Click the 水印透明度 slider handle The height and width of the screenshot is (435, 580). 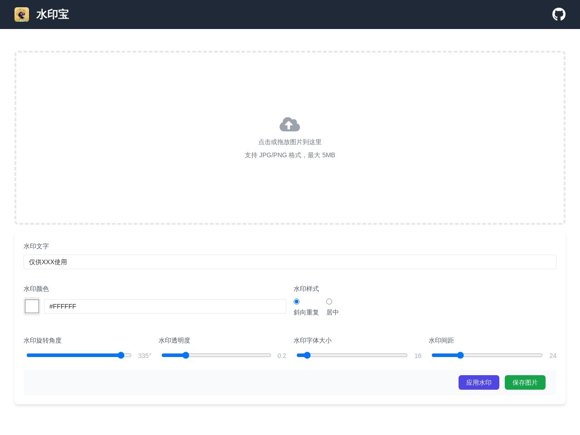point(186,355)
